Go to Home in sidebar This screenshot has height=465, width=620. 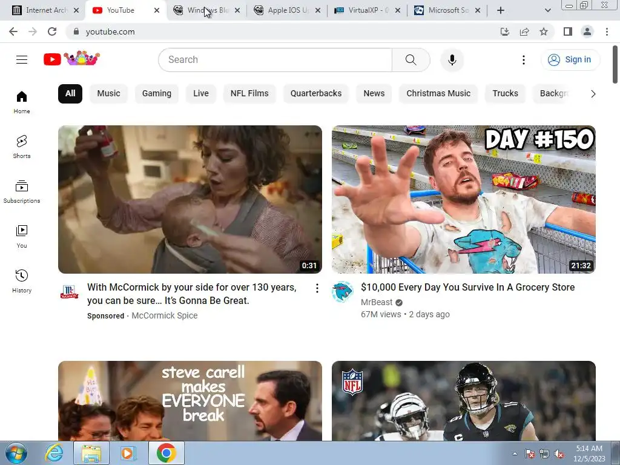point(22,102)
